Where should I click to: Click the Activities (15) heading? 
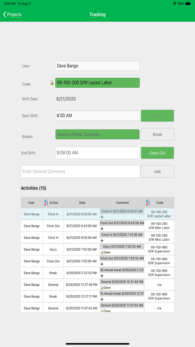pyautogui.click(x=33, y=188)
